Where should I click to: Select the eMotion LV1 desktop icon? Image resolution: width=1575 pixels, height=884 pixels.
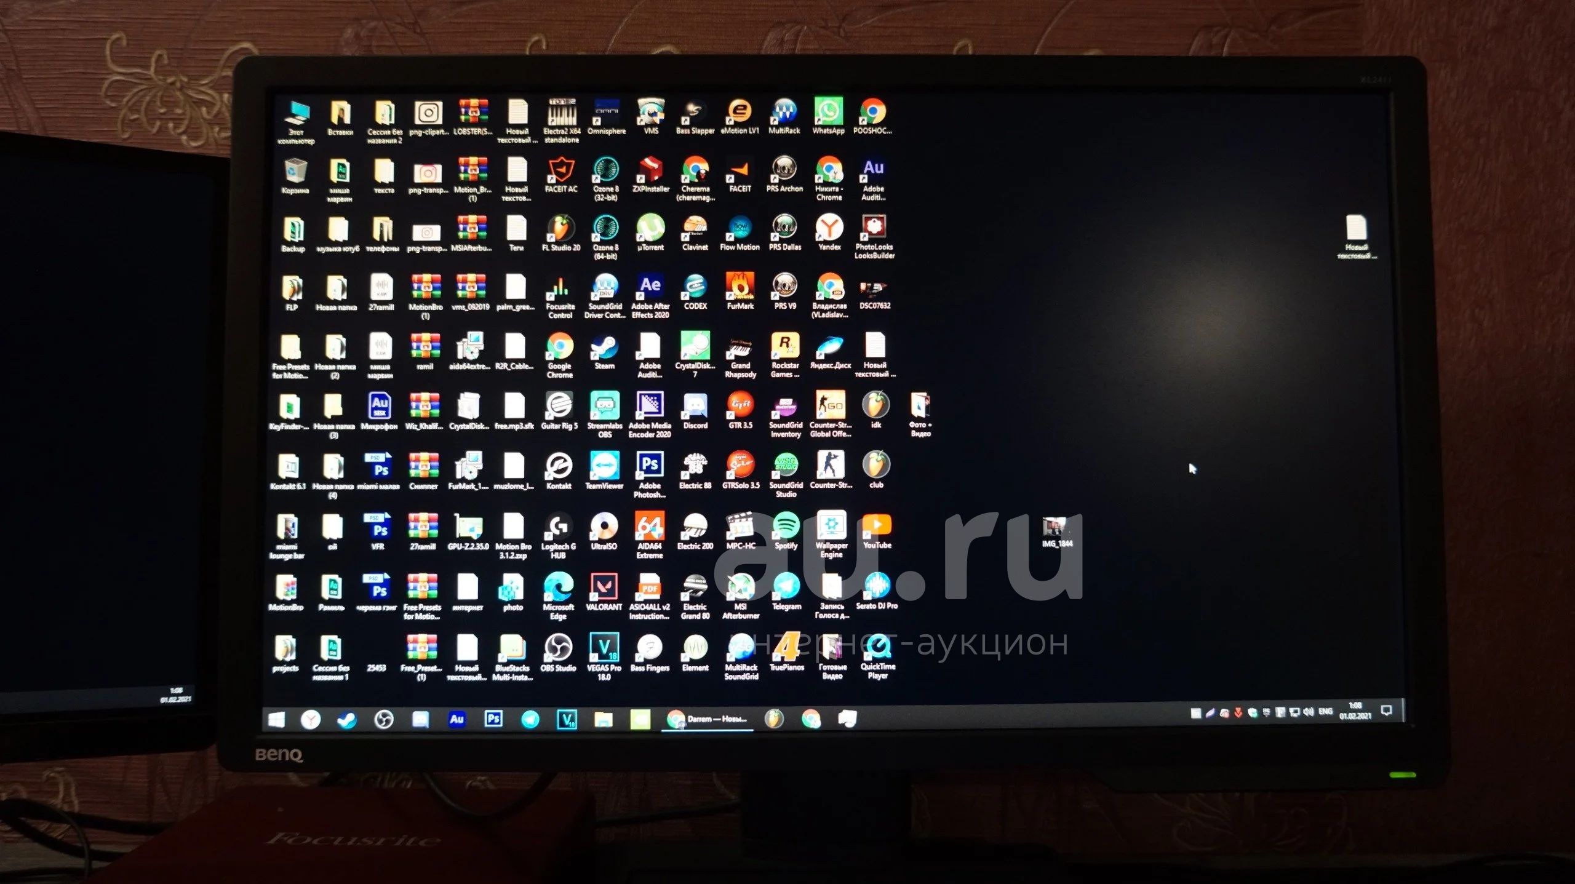(x=740, y=116)
